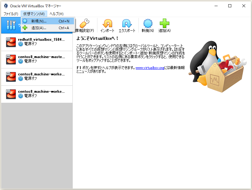Click power-off status icon under redhat8_virtualbox
Image resolution: width=252 pixels, height=190 pixels.
pyautogui.click(x=20, y=44)
